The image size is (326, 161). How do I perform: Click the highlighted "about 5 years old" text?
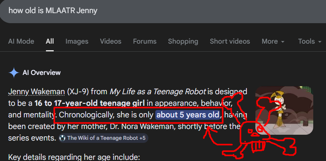pyautogui.click(x=188, y=115)
